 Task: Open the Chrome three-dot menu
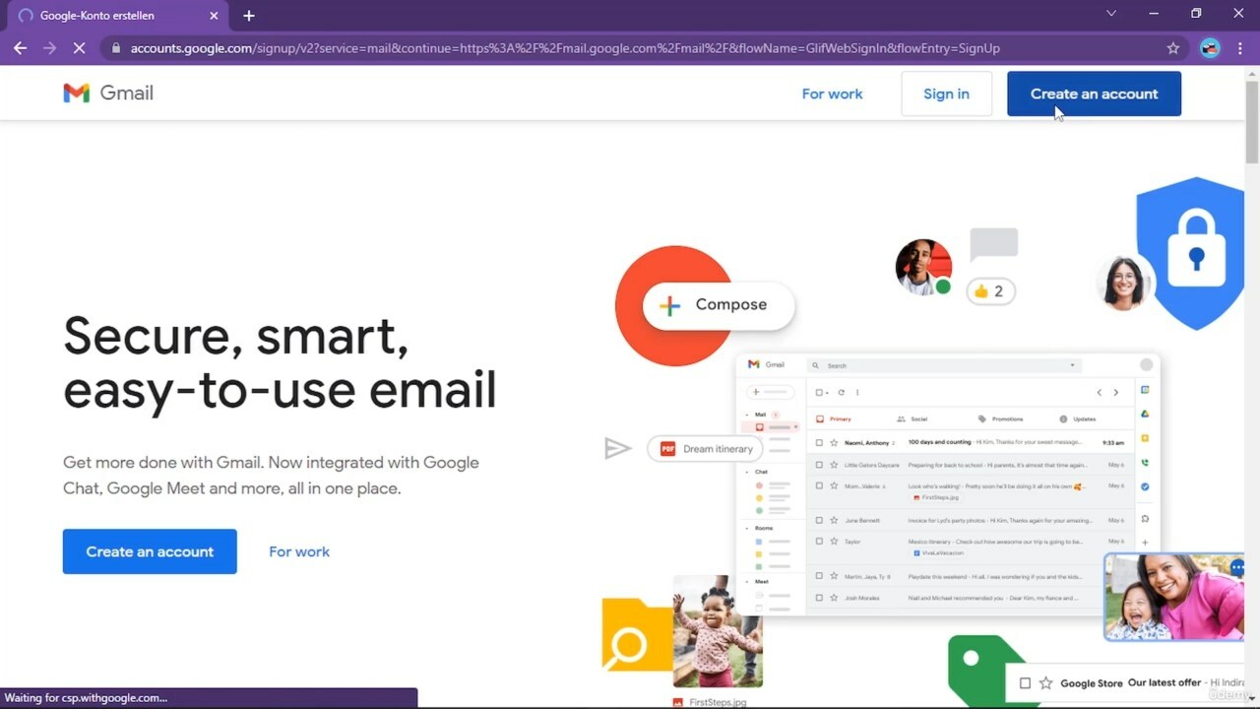(x=1240, y=47)
